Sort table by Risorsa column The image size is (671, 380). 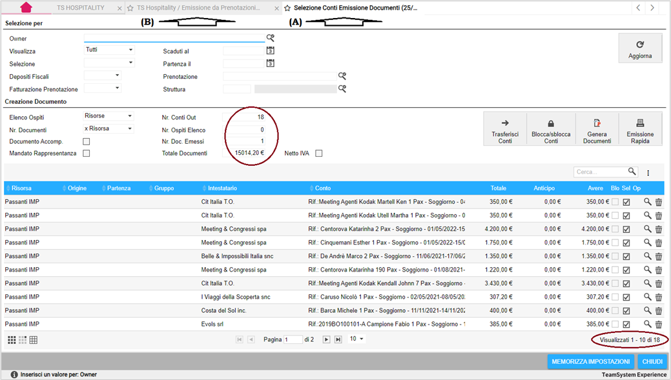click(x=21, y=188)
